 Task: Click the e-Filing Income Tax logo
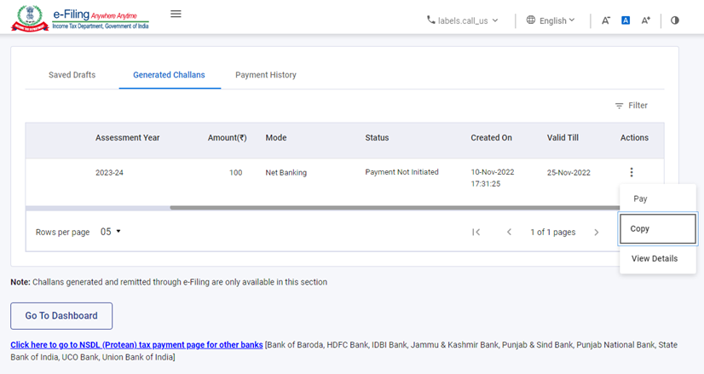79,17
